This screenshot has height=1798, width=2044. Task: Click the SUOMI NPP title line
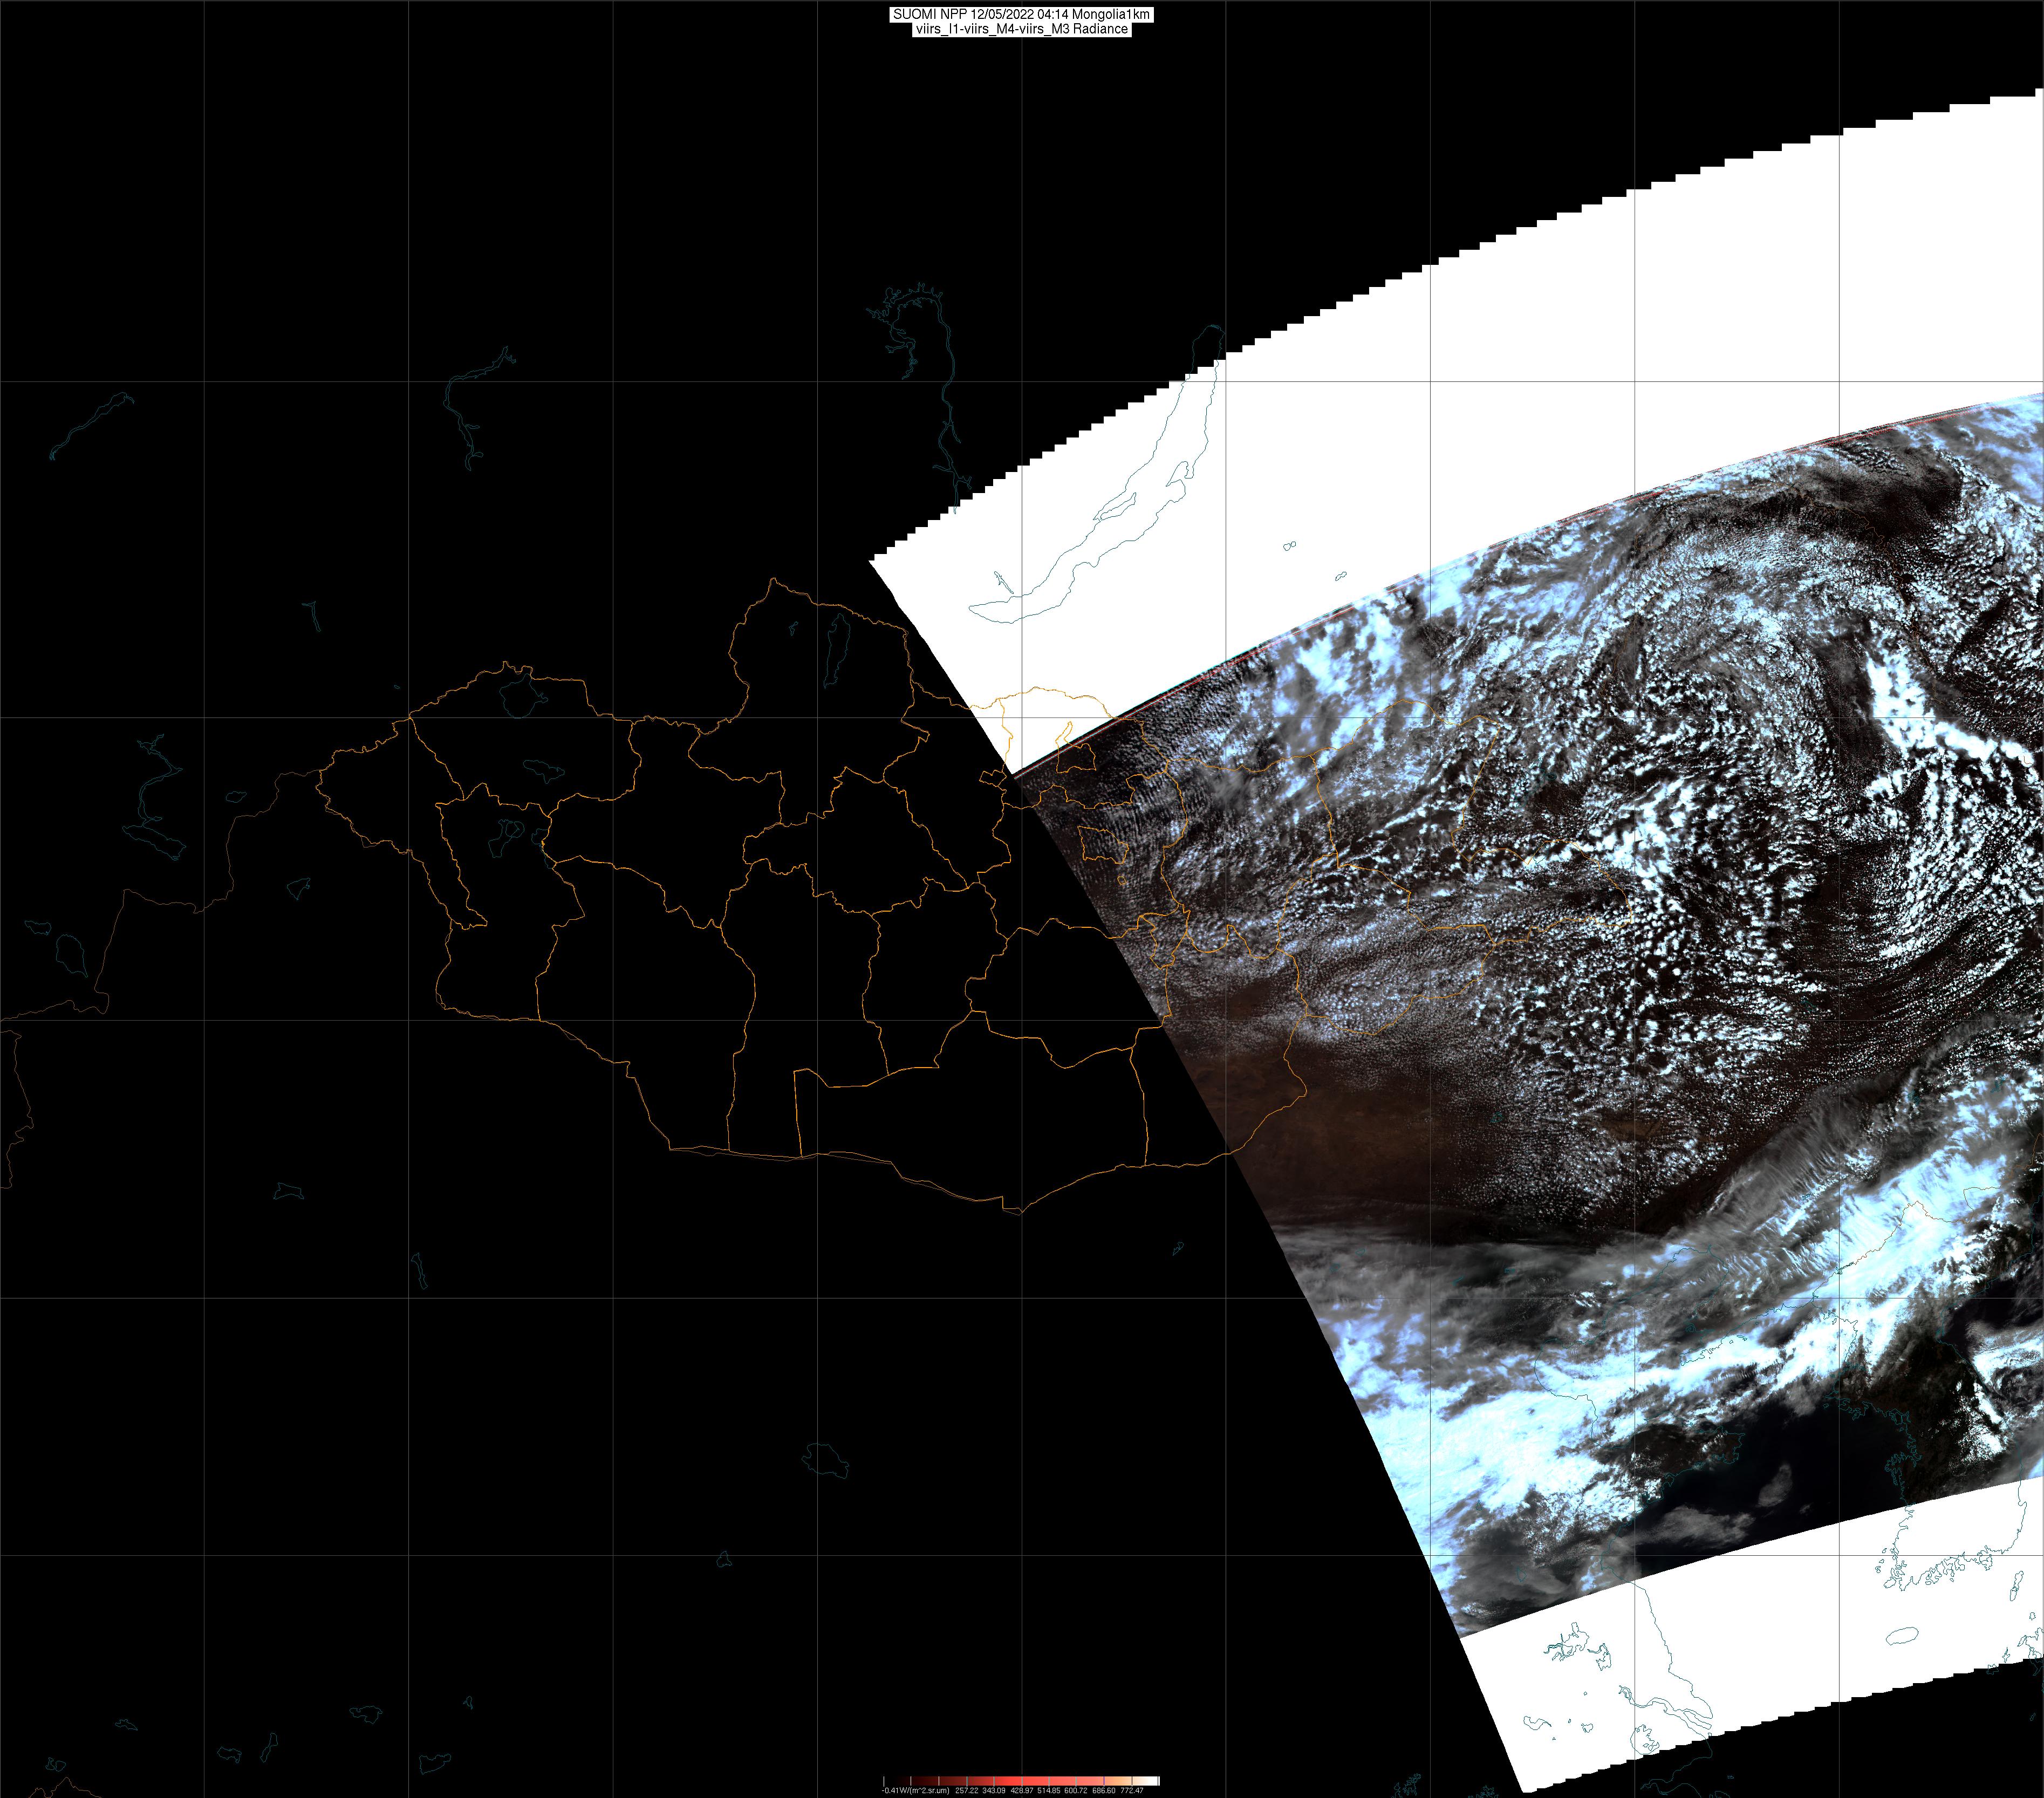click(1021, 14)
